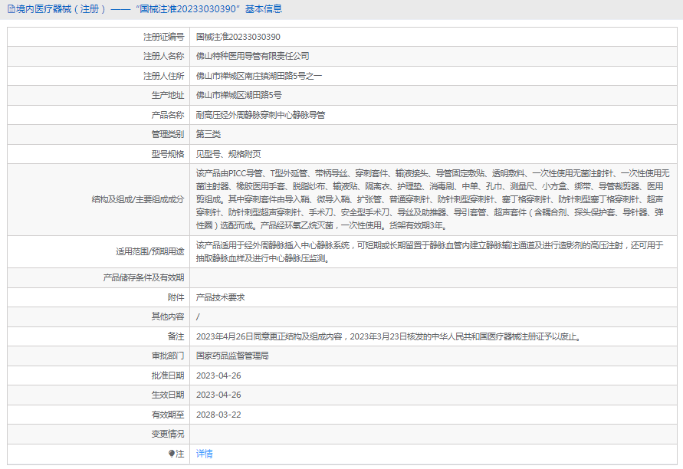Click the 审批部门 label
This screenshot has width=683, height=469.
click(x=168, y=356)
